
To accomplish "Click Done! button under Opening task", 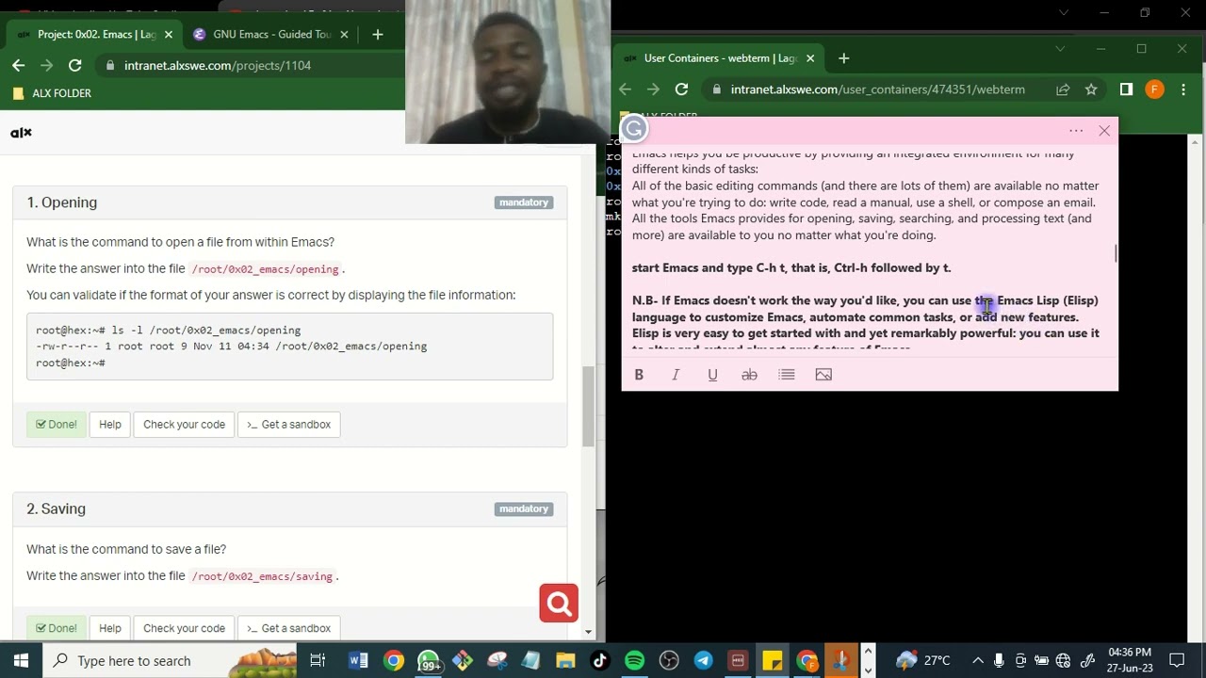I will coord(57,425).
